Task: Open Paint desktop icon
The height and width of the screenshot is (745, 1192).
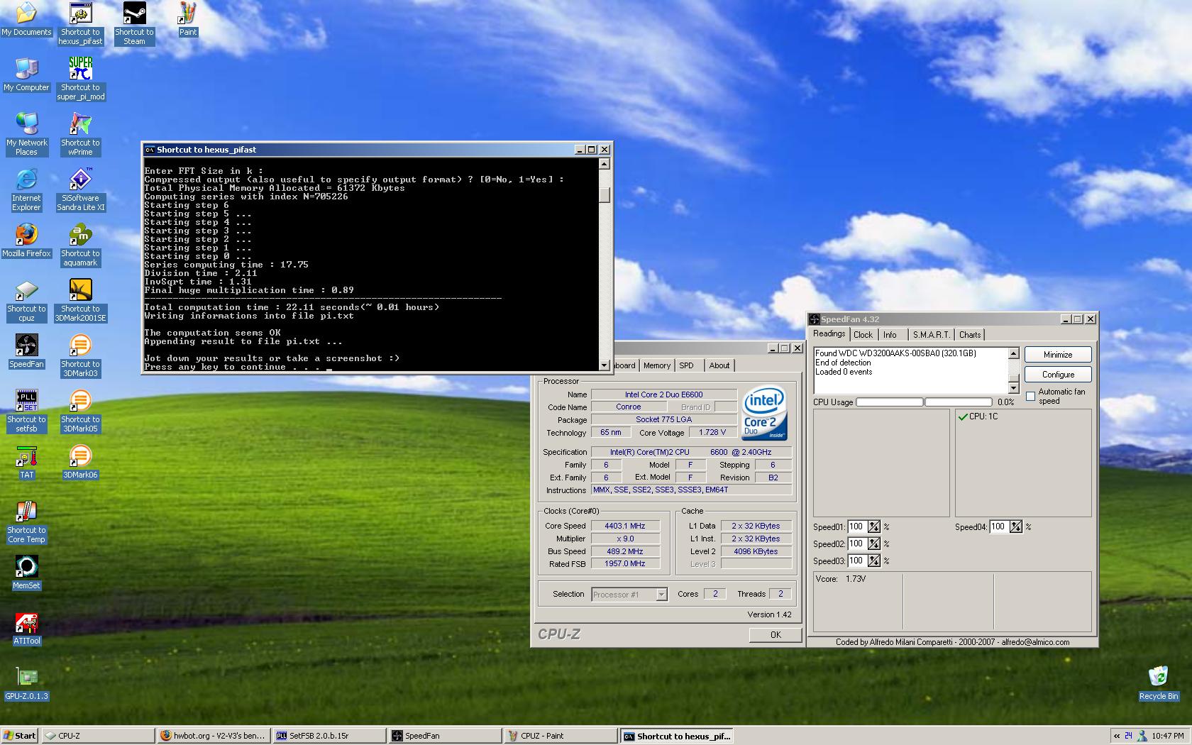Action: [x=188, y=19]
